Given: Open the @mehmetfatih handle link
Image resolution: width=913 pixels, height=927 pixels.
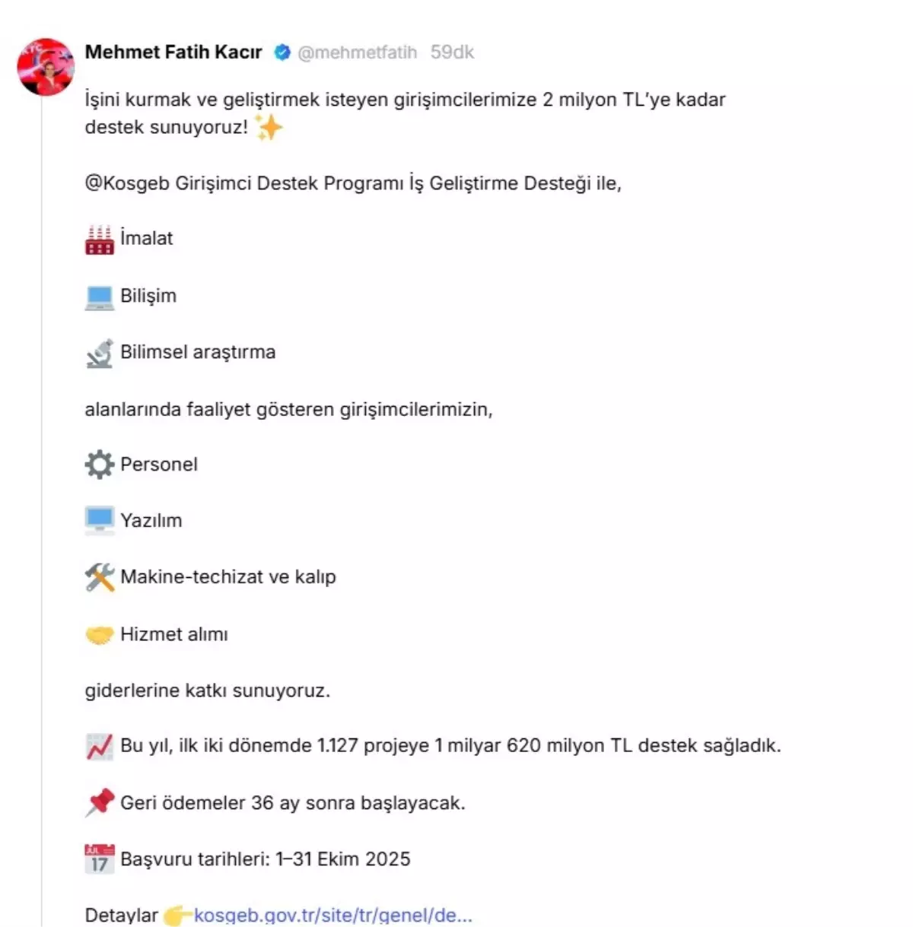Looking at the screenshot, I should point(357,52).
